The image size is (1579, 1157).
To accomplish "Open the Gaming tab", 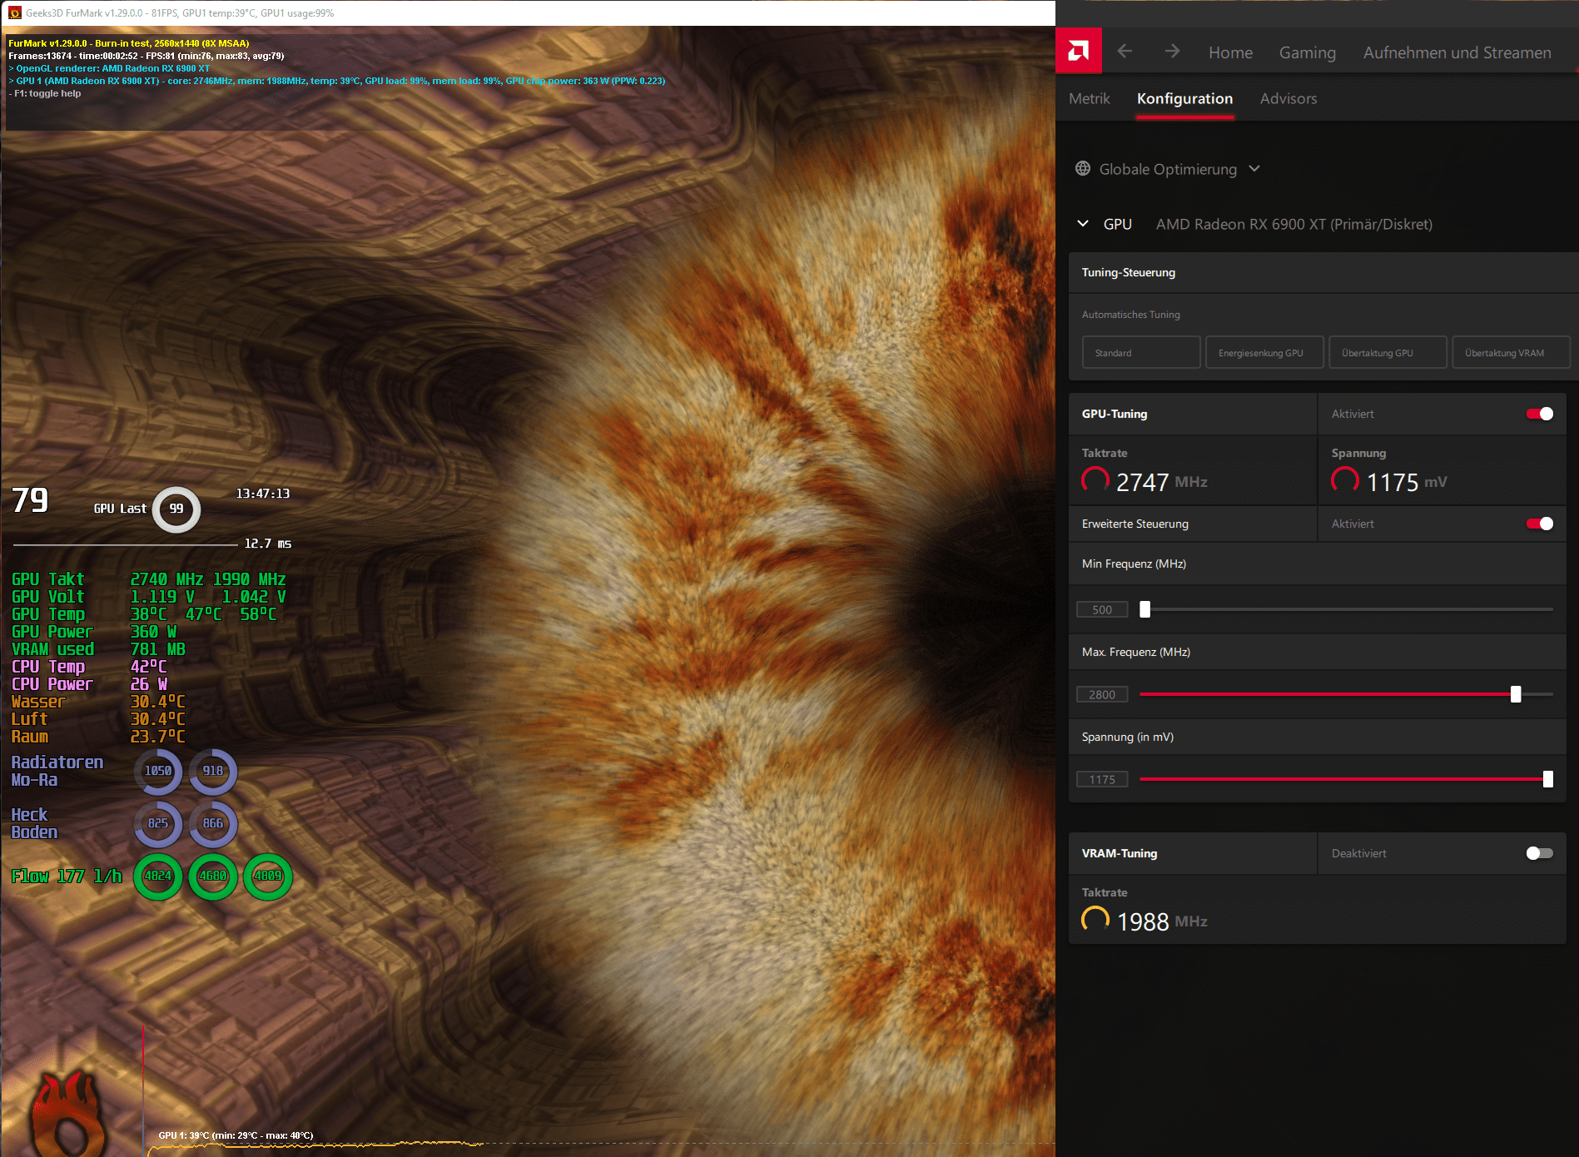I will point(1307,52).
